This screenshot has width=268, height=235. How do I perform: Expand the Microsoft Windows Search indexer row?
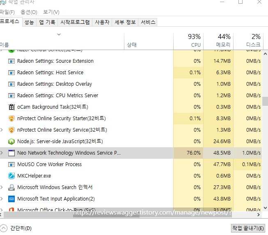point(2,187)
